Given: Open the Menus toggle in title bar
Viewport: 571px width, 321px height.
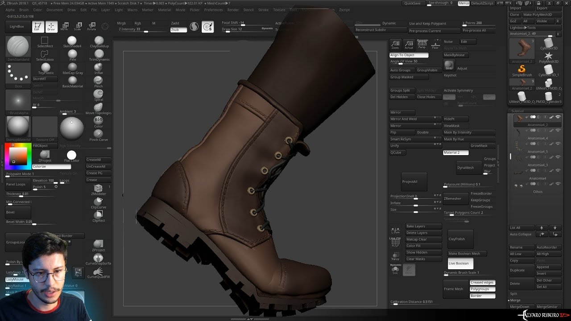Looking at the screenshot, I should 463,3.
